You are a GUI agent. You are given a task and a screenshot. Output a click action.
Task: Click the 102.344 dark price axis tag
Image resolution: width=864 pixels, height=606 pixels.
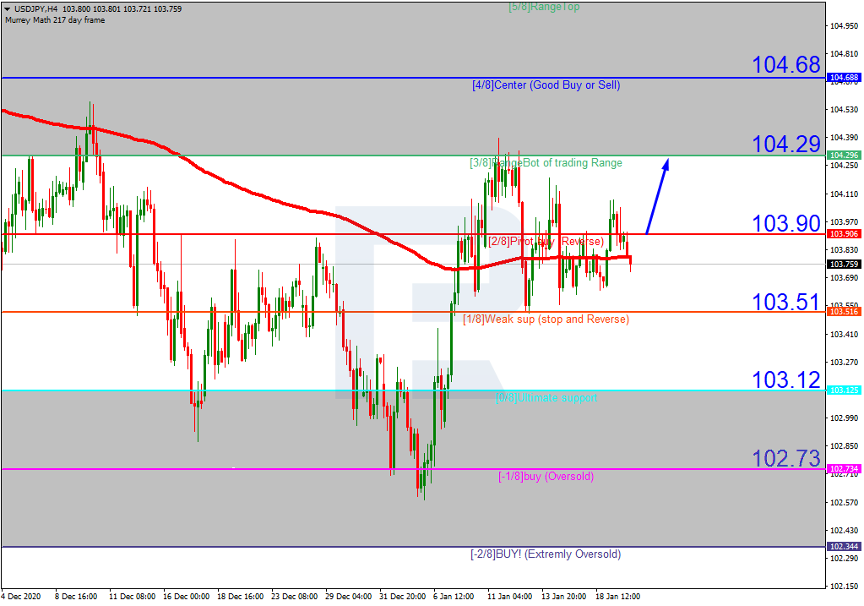843,547
